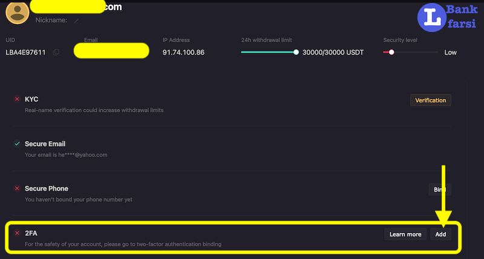
Task: Click the Secure Phone section heading
Action: click(x=46, y=189)
